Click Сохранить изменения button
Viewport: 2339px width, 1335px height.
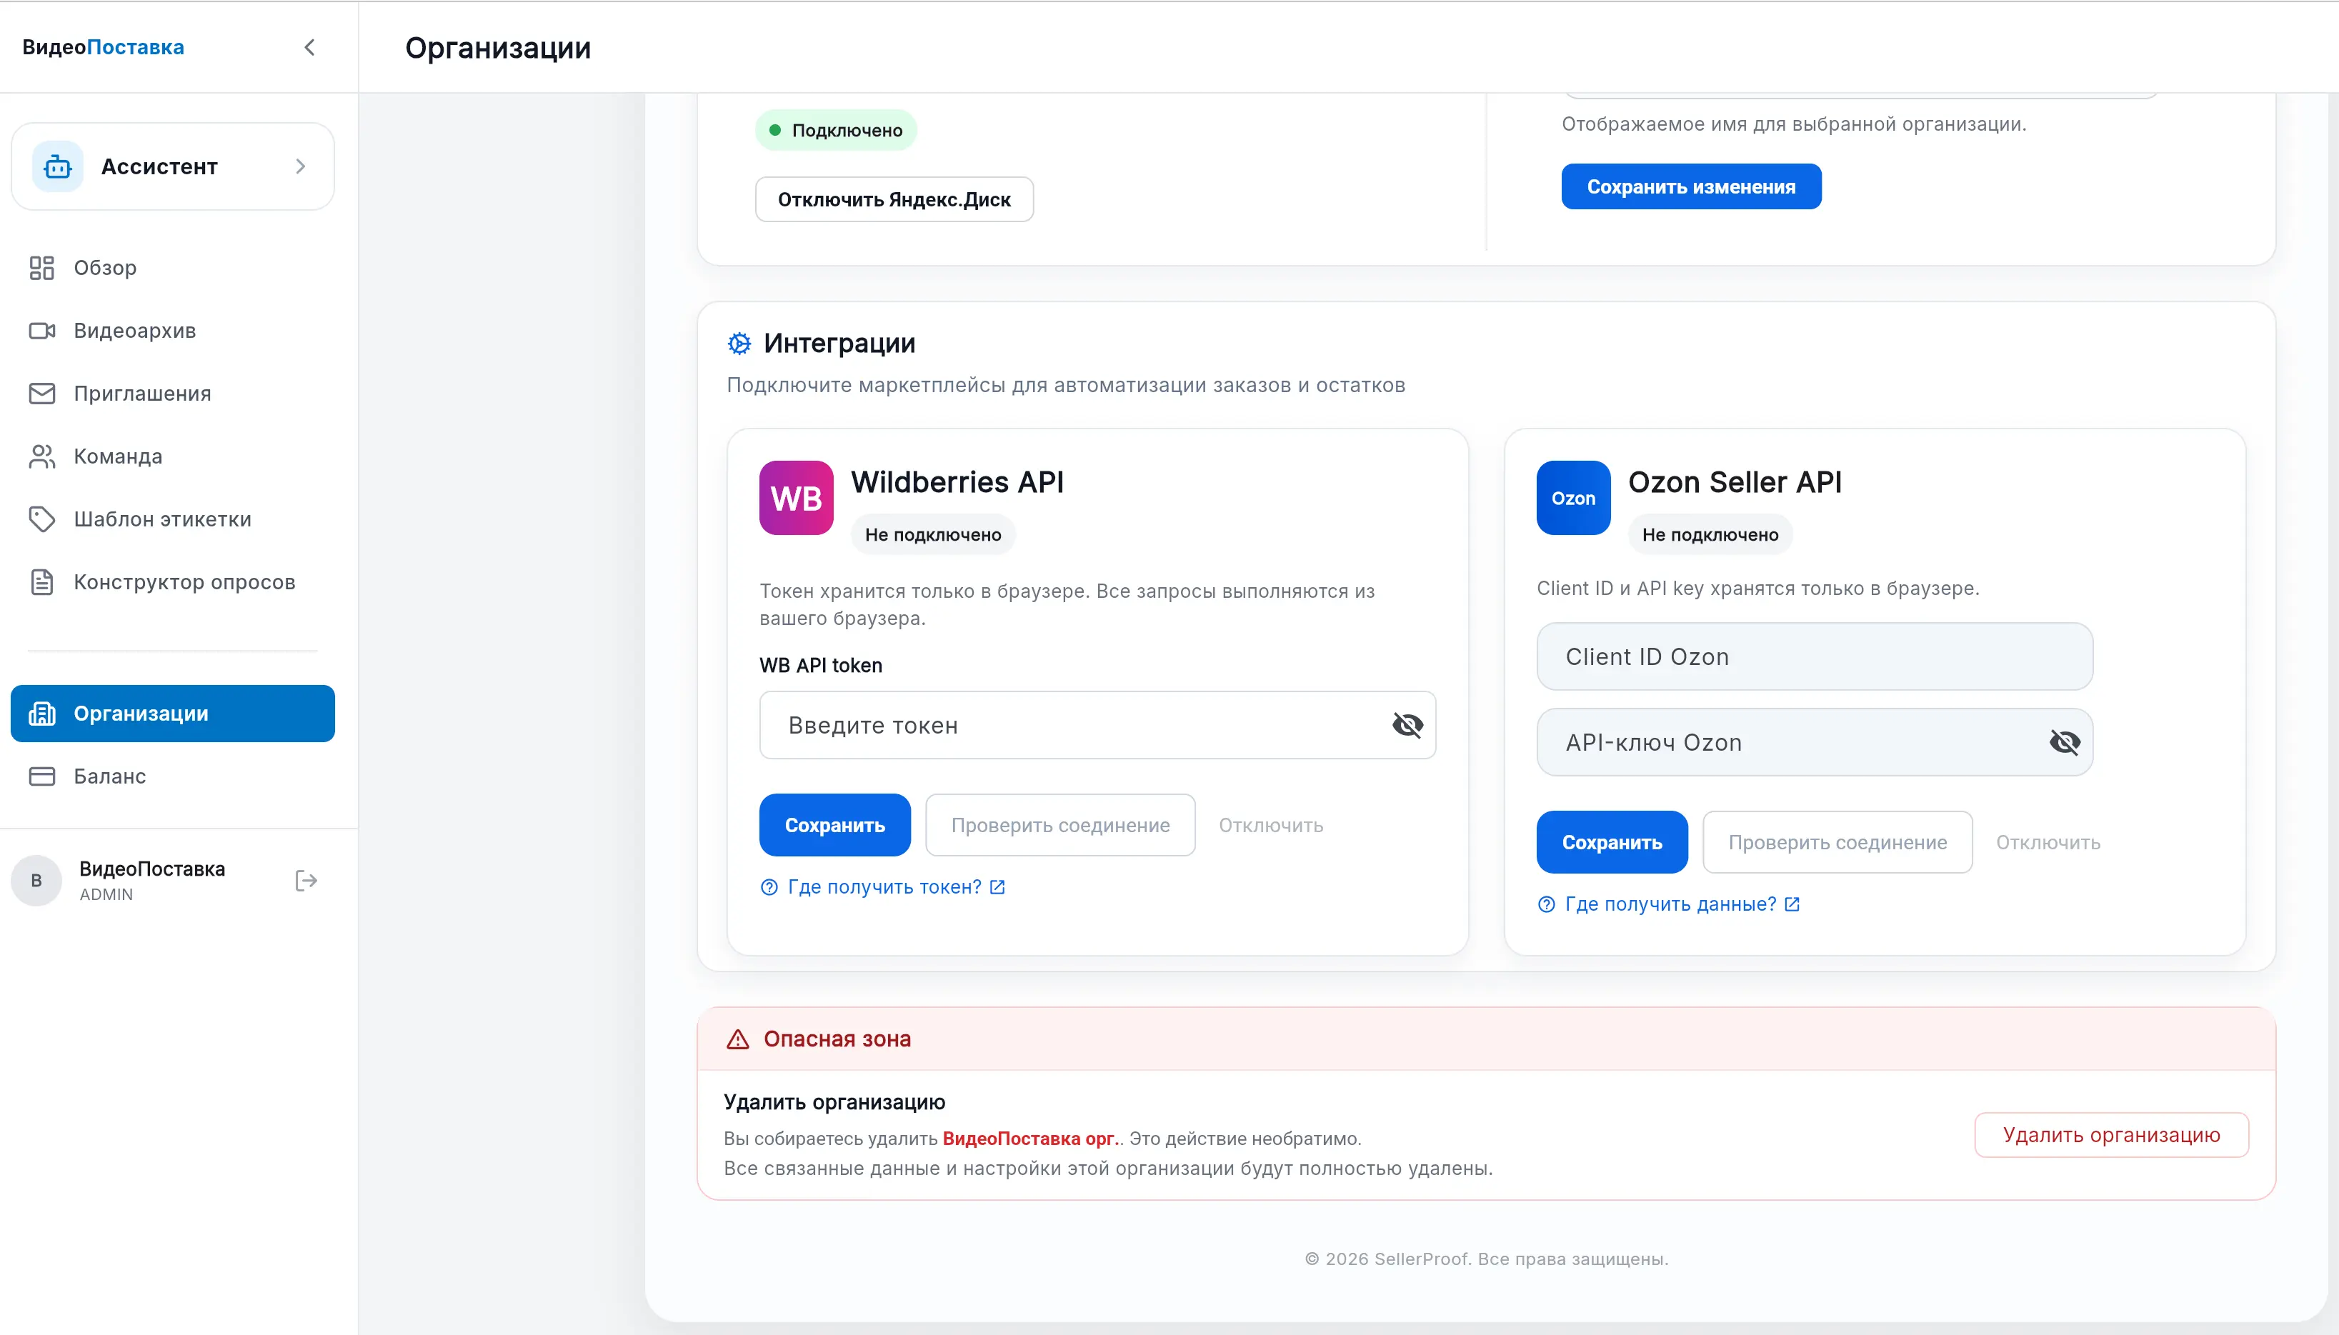coord(1691,187)
